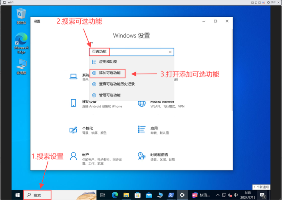Open the 快讯 news widget on the taskbar
The height and width of the screenshot is (200, 282).
(x=201, y=195)
